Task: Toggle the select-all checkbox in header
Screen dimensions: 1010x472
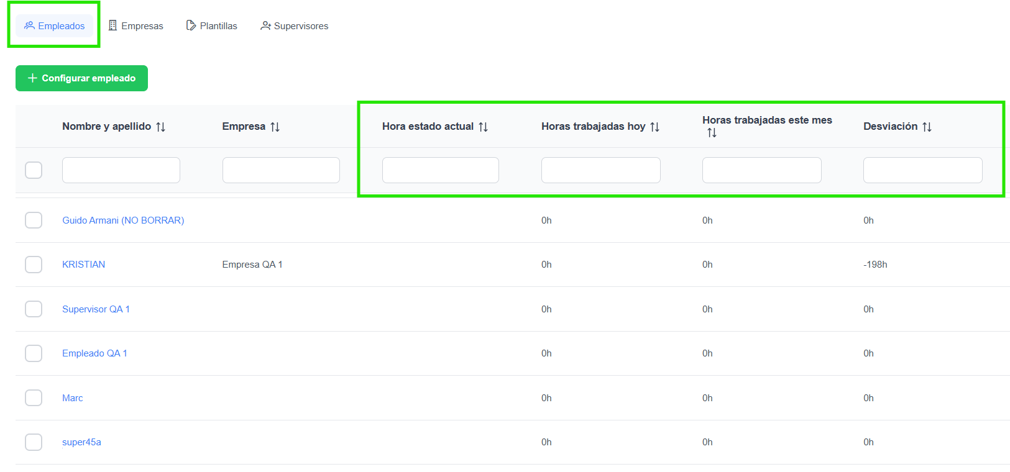Action: [x=34, y=170]
